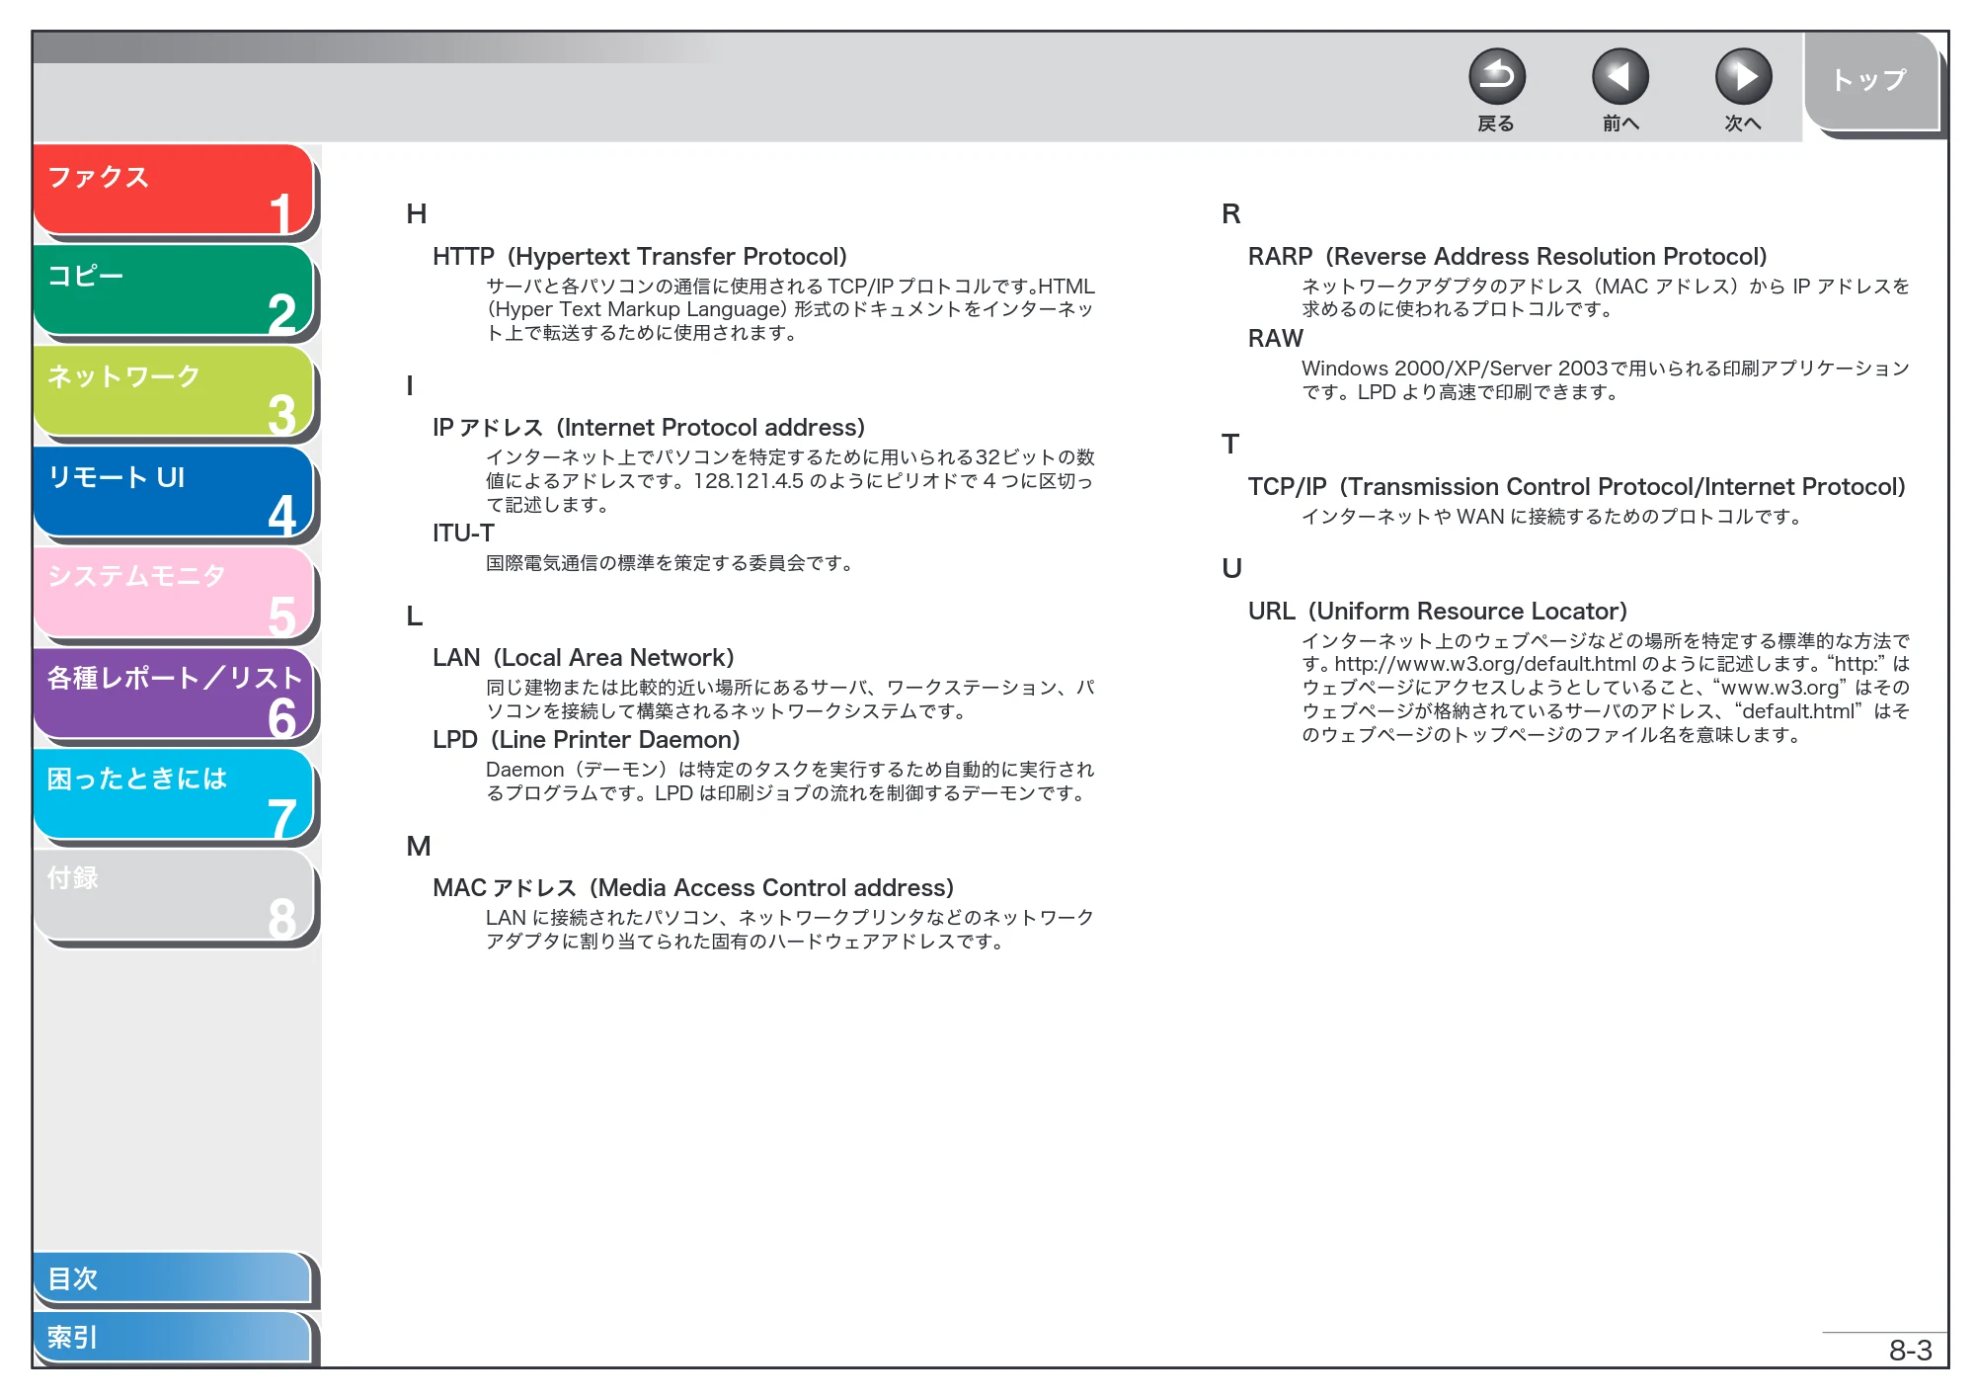
Task: Click the section letter L
Action: pos(415,616)
